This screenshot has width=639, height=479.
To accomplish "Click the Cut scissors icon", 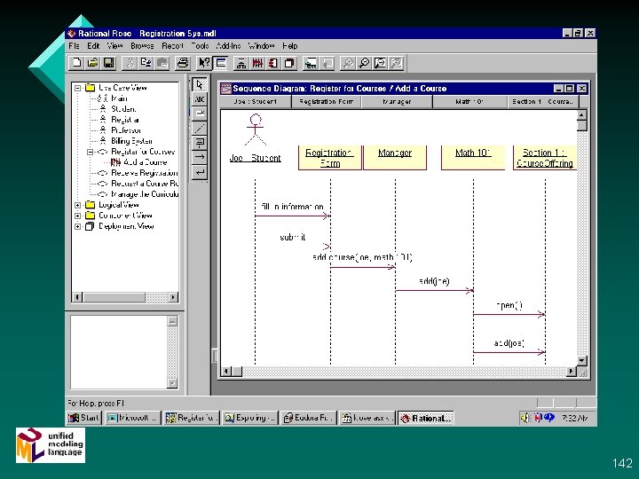I will tap(130, 63).
